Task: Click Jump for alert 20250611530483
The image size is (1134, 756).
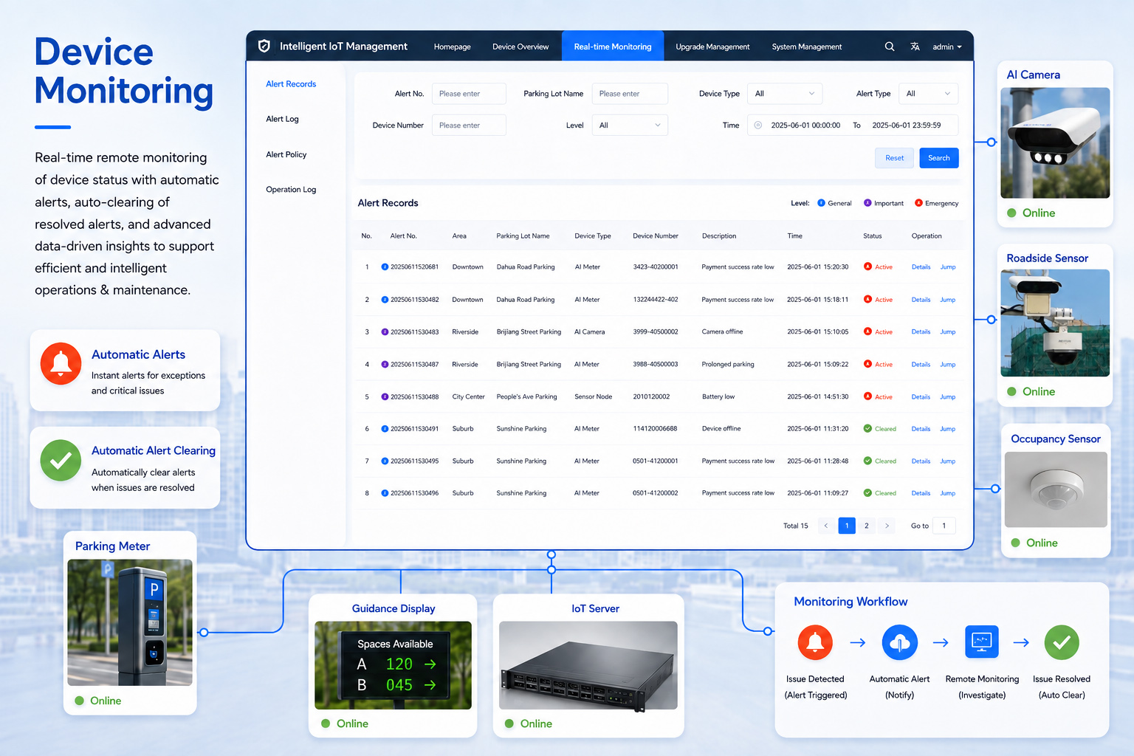Action: pyautogui.click(x=948, y=332)
